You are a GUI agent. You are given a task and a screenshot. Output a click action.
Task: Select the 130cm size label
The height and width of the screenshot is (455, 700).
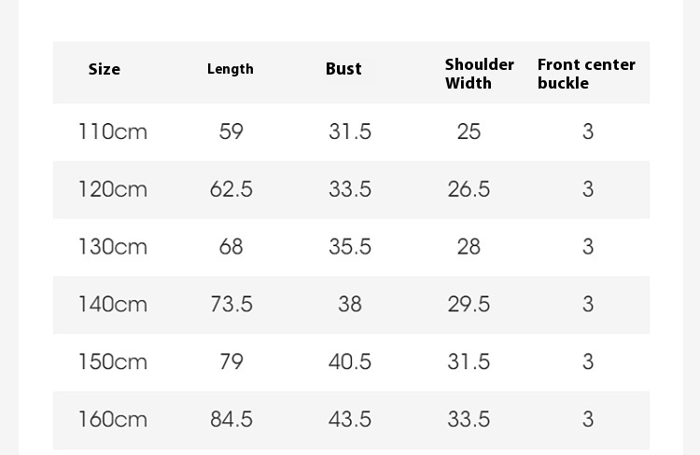[x=113, y=247]
